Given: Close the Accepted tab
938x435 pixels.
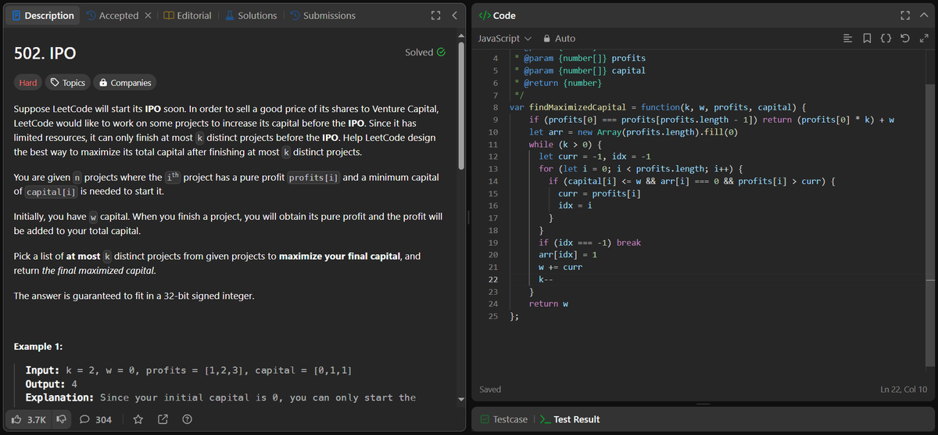Looking at the screenshot, I should [149, 16].
